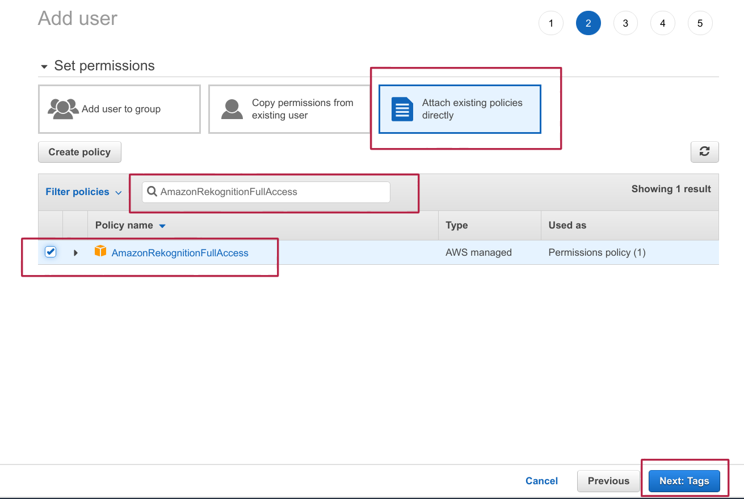Expand the AmazonRekognitionFullAccess row details arrow

pyautogui.click(x=75, y=252)
